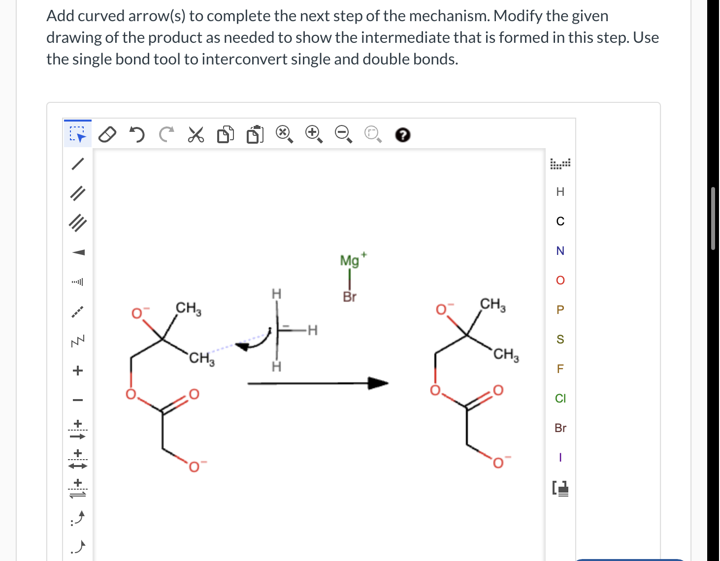
Task: Reset zoom to fit drawing
Action: 283,133
